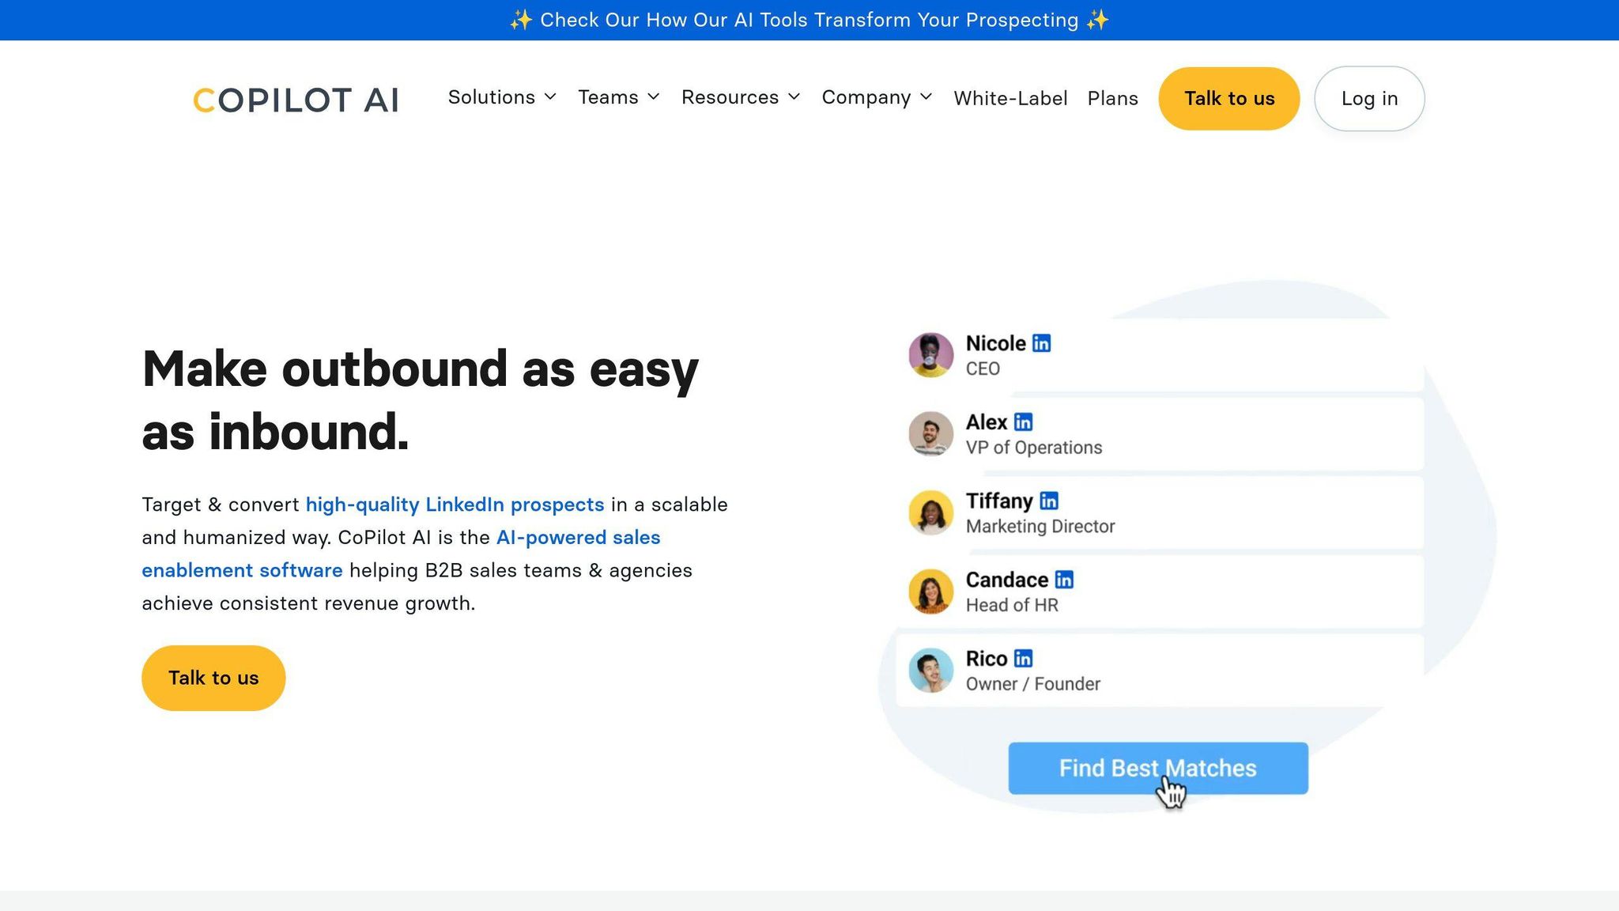Viewport: 1619px width, 911px height.
Task: Expand the Resources dropdown menu
Action: (741, 97)
